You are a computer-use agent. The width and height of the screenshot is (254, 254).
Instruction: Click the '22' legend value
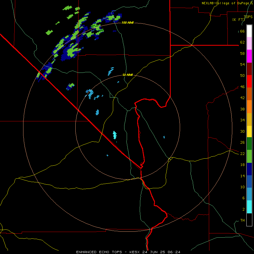pos(242,154)
